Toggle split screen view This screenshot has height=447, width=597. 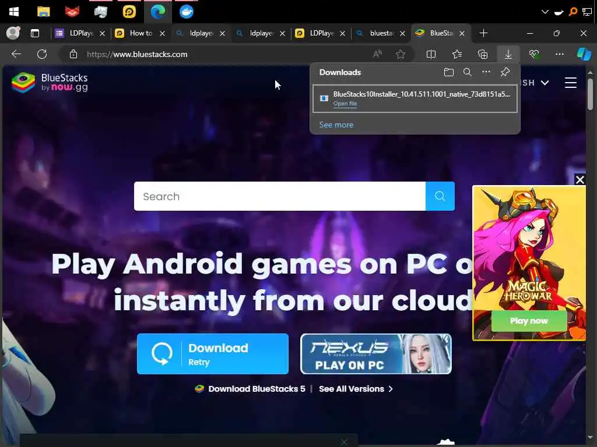tap(431, 54)
